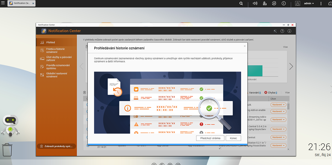The image size is (332, 165).
Task: Click the Varování count link
Action: click(x=260, y=93)
